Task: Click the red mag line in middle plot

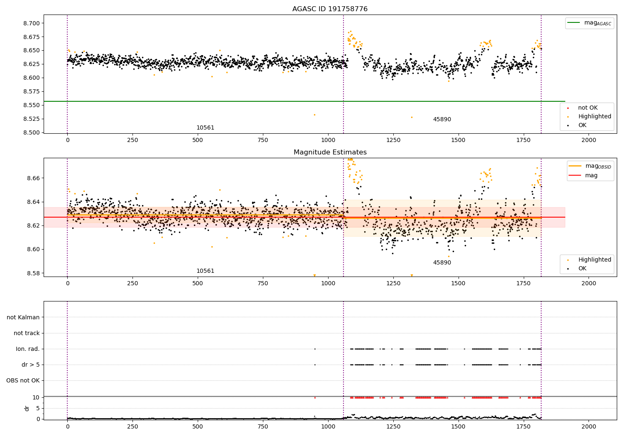Action: 304,217
